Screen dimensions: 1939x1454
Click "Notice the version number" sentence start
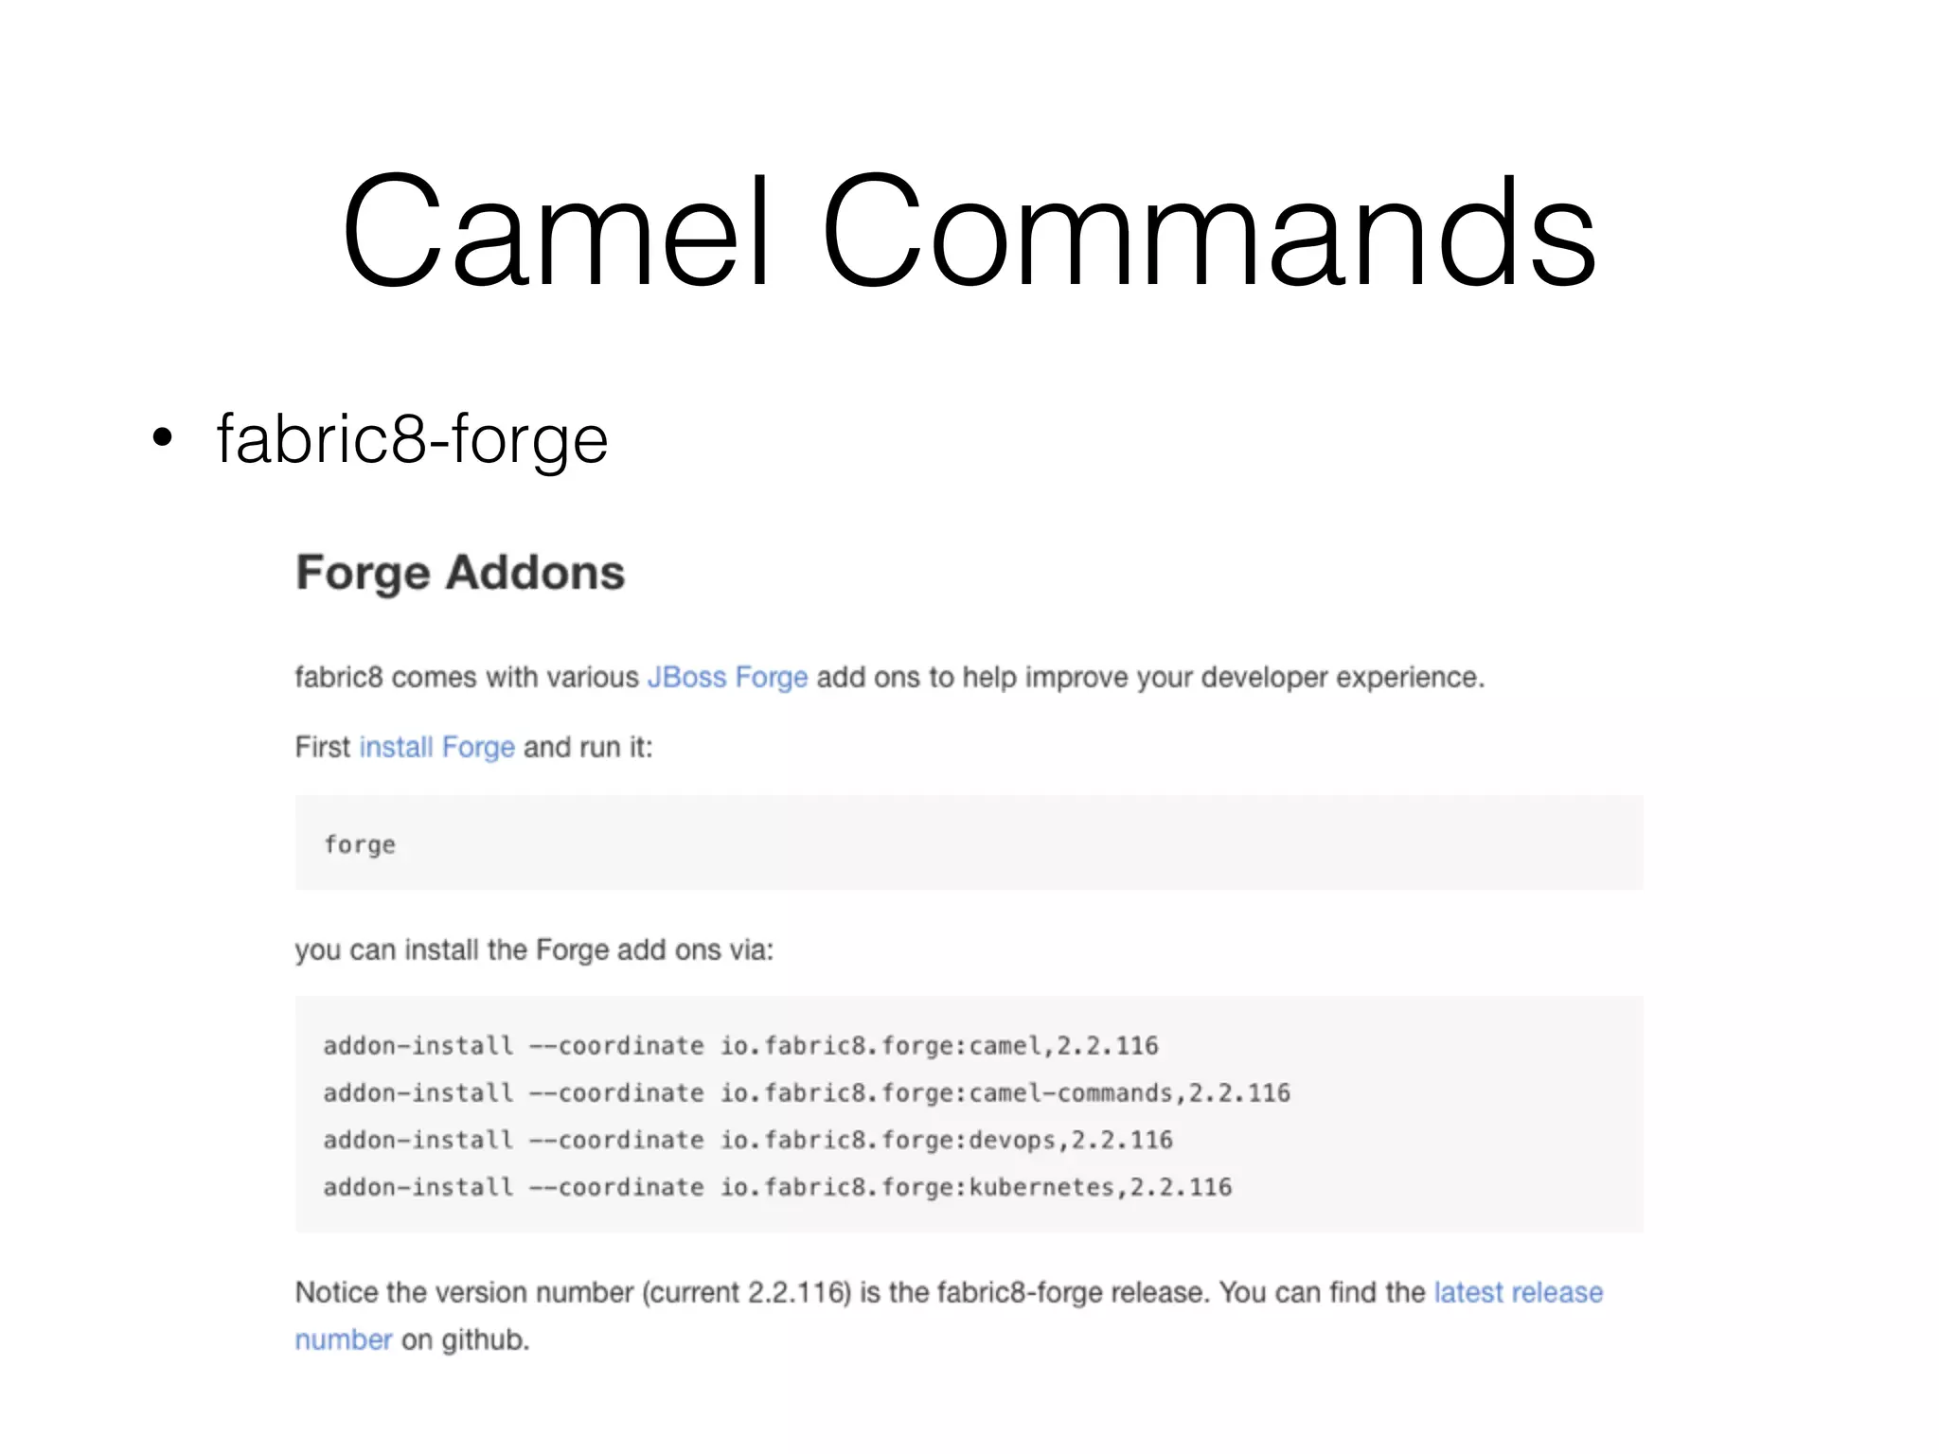coord(464,1293)
